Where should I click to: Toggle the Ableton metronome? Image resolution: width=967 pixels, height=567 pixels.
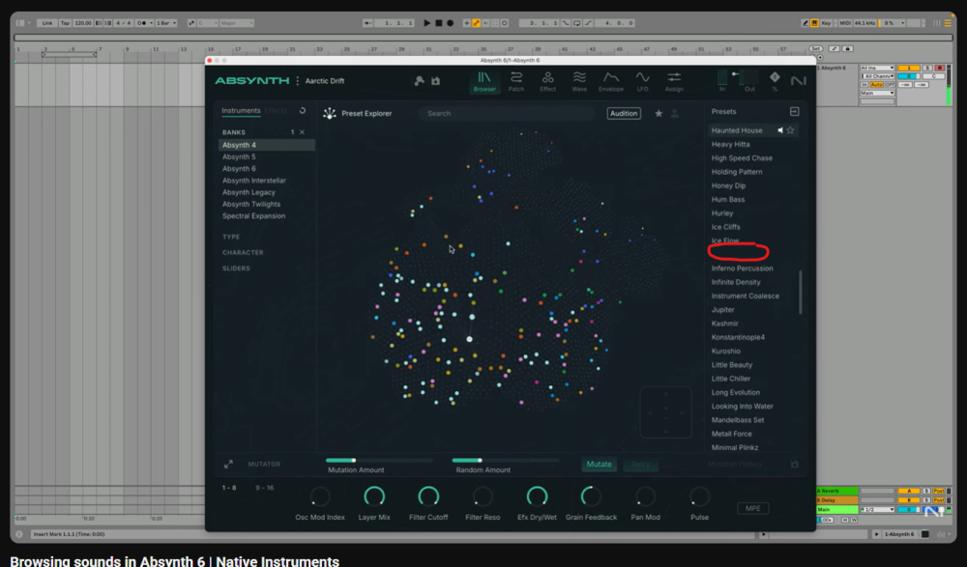point(142,23)
